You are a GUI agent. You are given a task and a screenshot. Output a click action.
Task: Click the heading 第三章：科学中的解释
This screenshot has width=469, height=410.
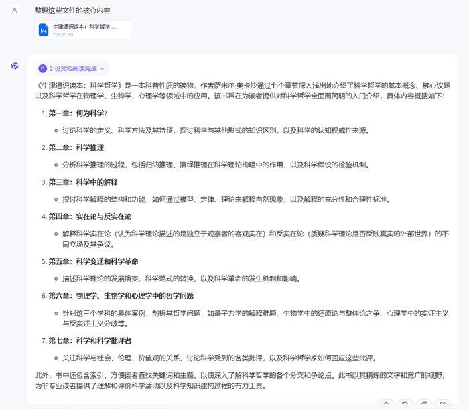[x=83, y=182]
